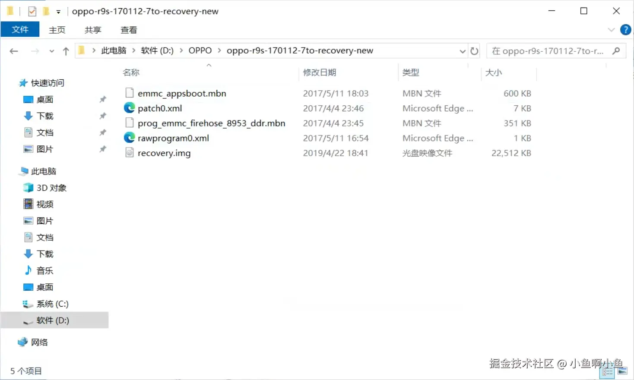634x380 pixels.
Task: Click the search magnifier icon
Action: coord(616,51)
